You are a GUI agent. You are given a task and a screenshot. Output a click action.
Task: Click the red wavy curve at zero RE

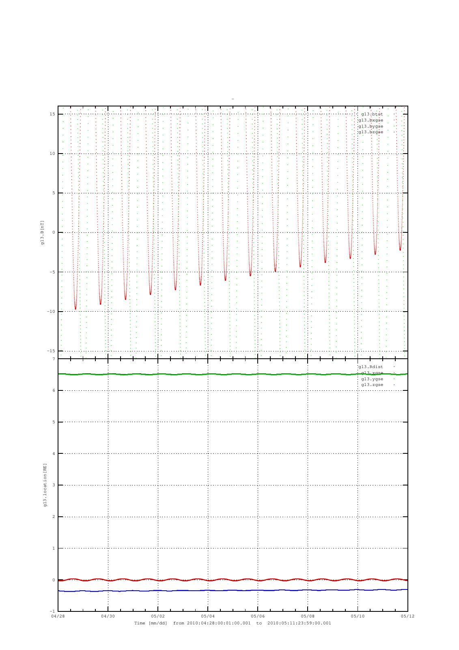(233, 580)
